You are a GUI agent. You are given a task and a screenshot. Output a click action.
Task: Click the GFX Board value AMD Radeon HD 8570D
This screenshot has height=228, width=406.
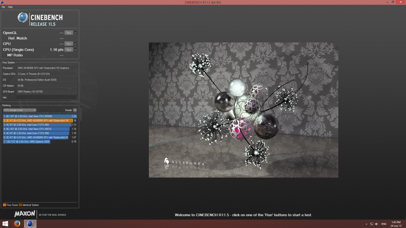click(x=47, y=92)
